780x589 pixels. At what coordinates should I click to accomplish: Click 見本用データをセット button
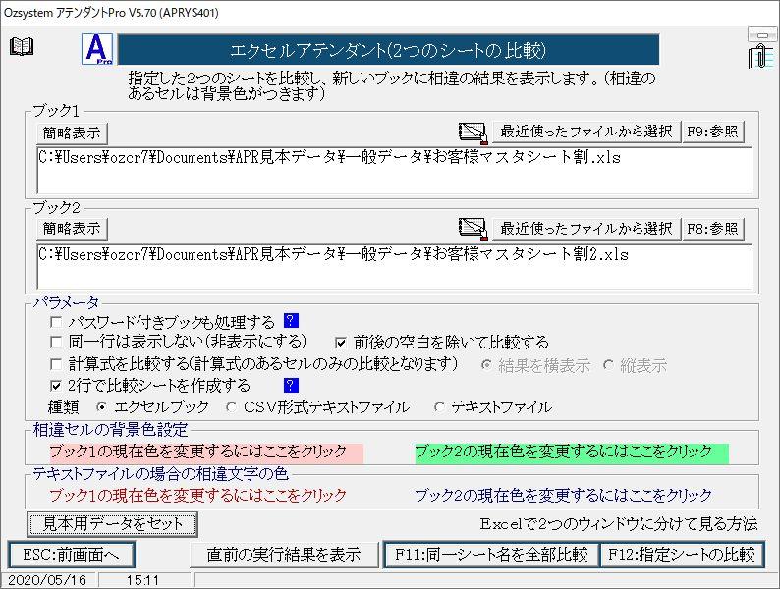coord(112,524)
